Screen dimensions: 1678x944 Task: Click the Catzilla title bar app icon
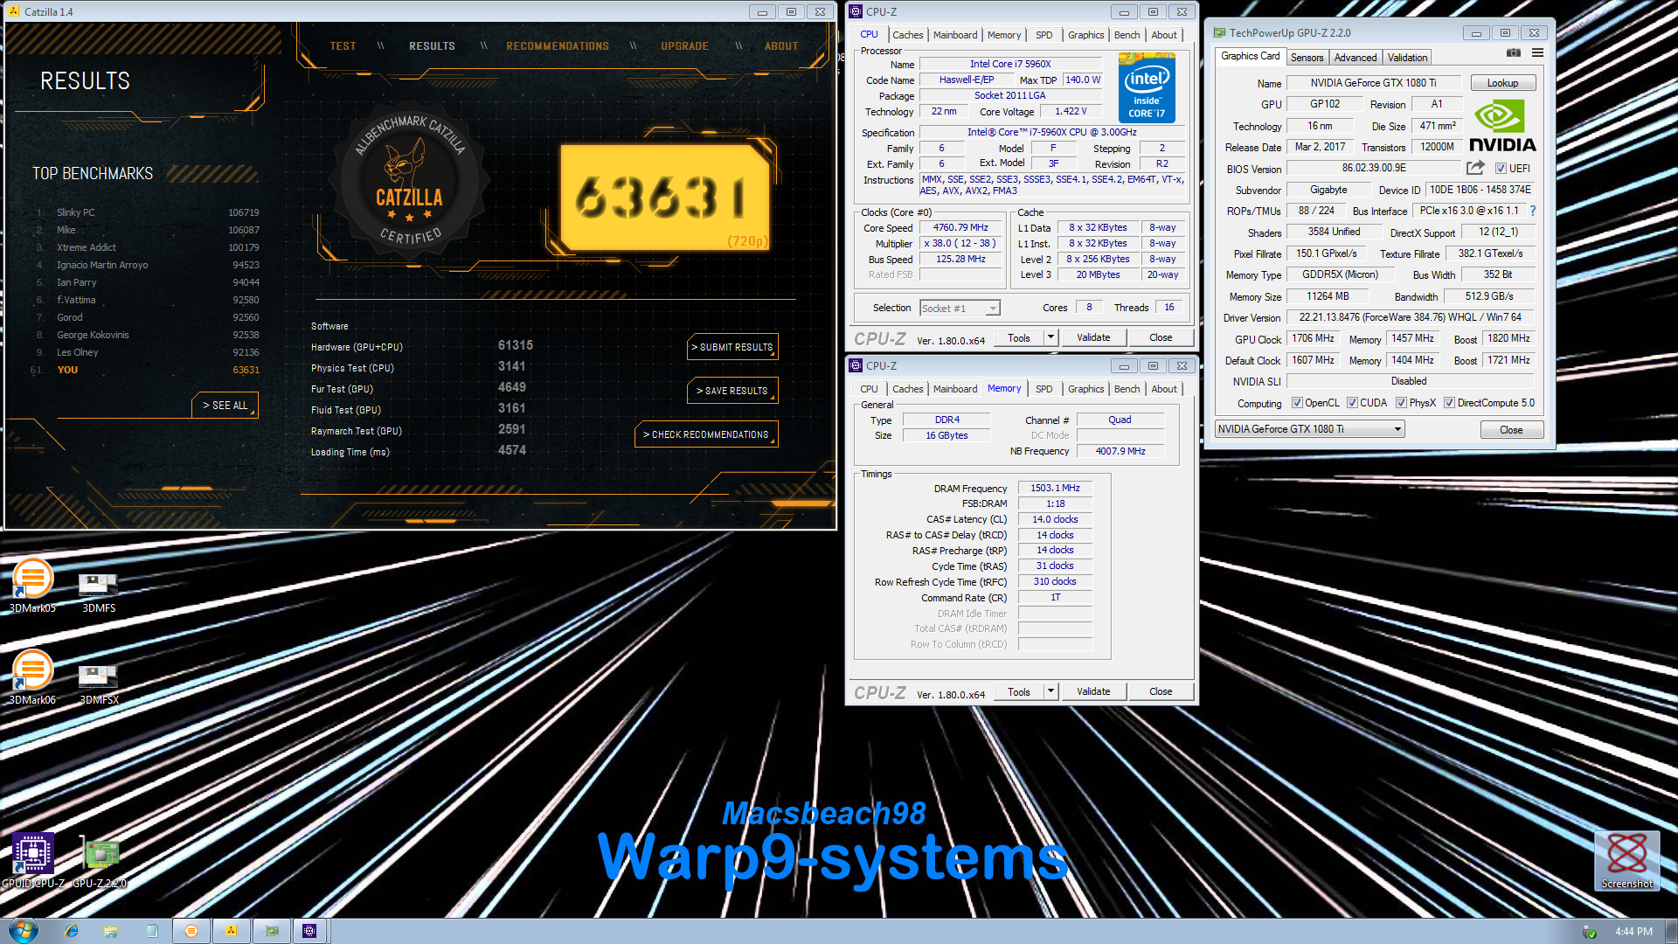[x=13, y=11]
